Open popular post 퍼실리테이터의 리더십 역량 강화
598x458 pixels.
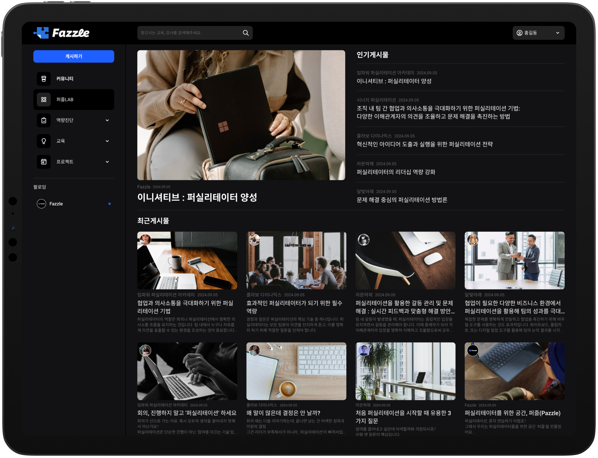(x=396, y=172)
